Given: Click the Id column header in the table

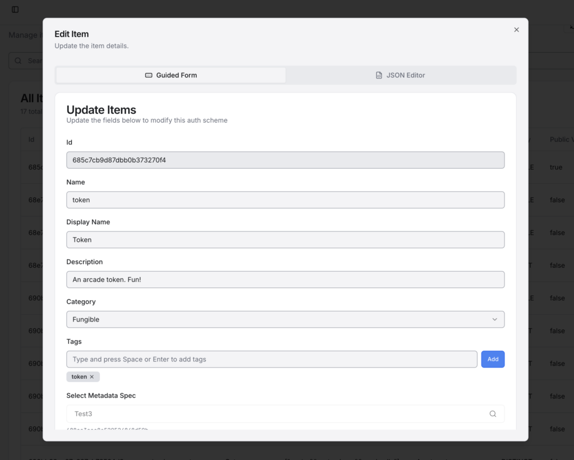Looking at the screenshot, I should pos(32,140).
